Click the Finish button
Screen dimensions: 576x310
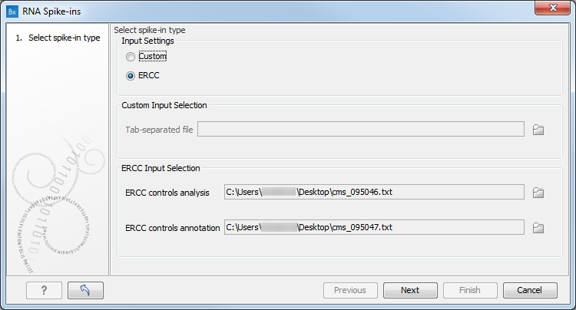click(x=470, y=290)
